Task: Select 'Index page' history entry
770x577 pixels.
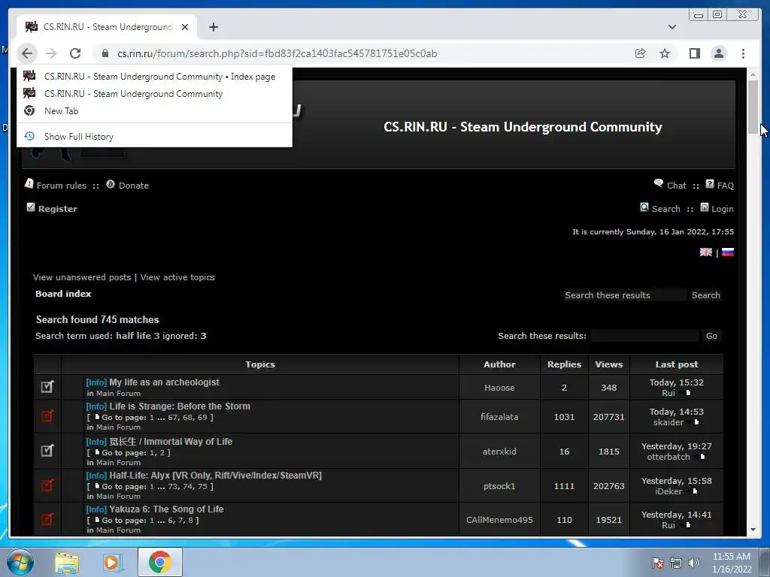Action: pyautogui.click(x=154, y=77)
